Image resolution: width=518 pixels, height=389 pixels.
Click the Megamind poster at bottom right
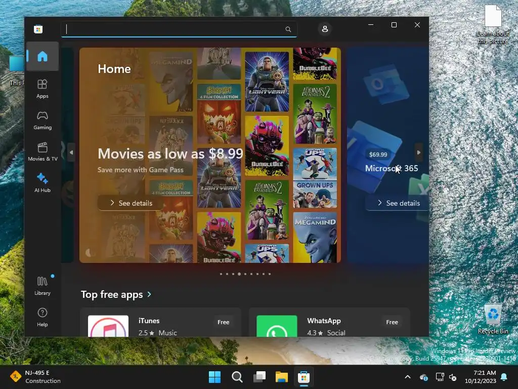pyautogui.click(x=315, y=237)
